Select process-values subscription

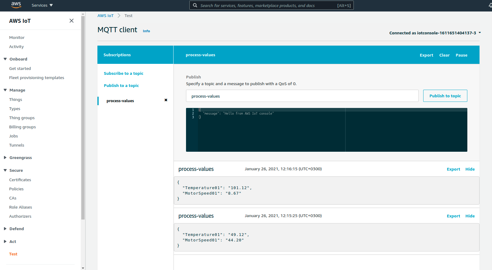point(120,101)
